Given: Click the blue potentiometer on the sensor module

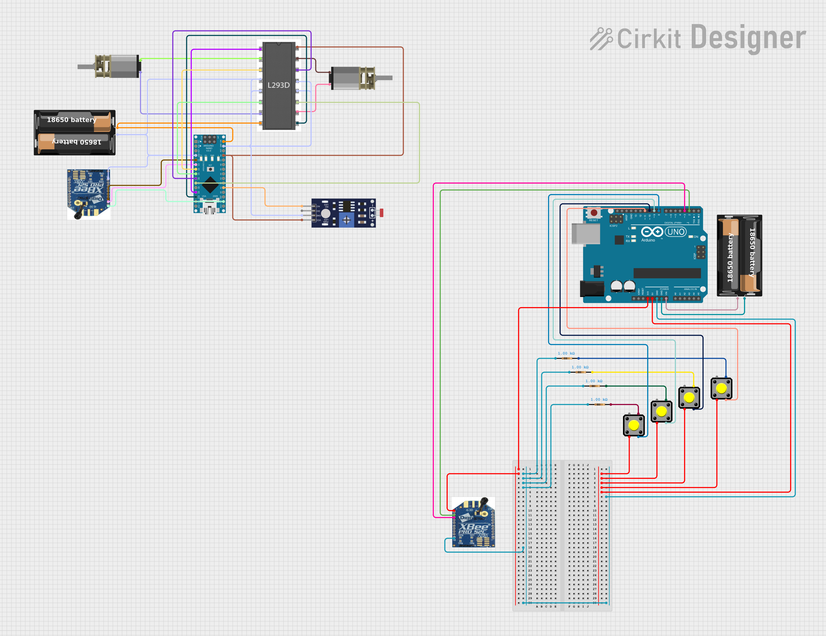Looking at the screenshot, I should pos(346,219).
